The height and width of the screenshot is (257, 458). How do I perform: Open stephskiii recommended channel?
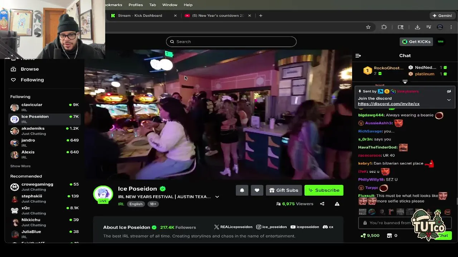pyautogui.click(x=44, y=198)
